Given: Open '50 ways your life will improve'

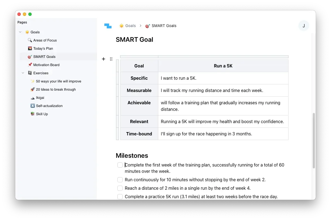Looking at the screenshot, I should click(x=59, y=81).
